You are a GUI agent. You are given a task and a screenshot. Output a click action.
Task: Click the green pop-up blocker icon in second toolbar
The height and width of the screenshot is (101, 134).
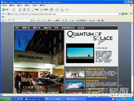click(39, 20)
